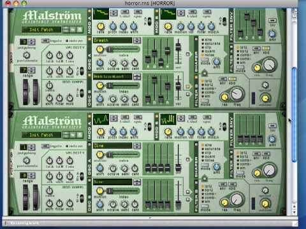Click Shaper amt knob on upper Malström

pos(216,62)
